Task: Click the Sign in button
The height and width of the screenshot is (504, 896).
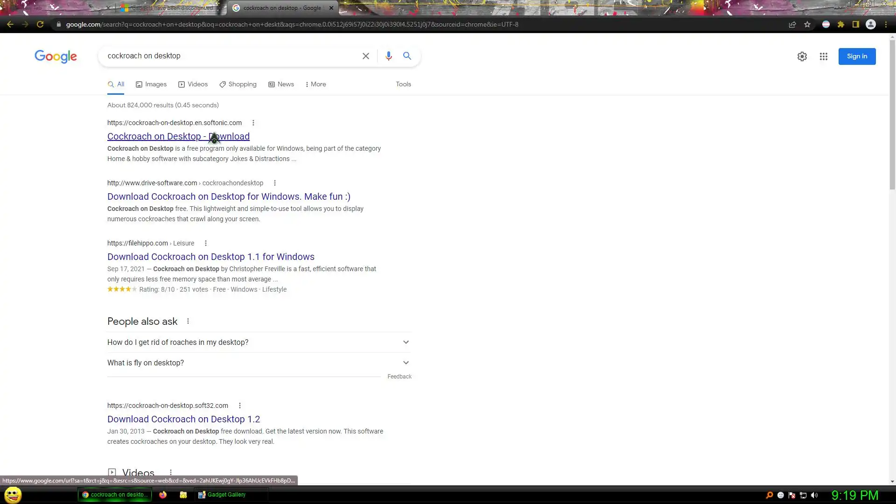Action: pos(857,56)
